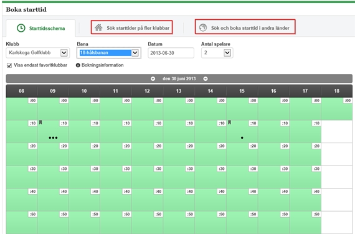Book the 14:10 start time slot
The image size is (355, 234).
coord(211,131)
